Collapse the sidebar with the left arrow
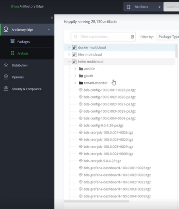The height and width of the screenshot is (209, 179). coord(52,18)
